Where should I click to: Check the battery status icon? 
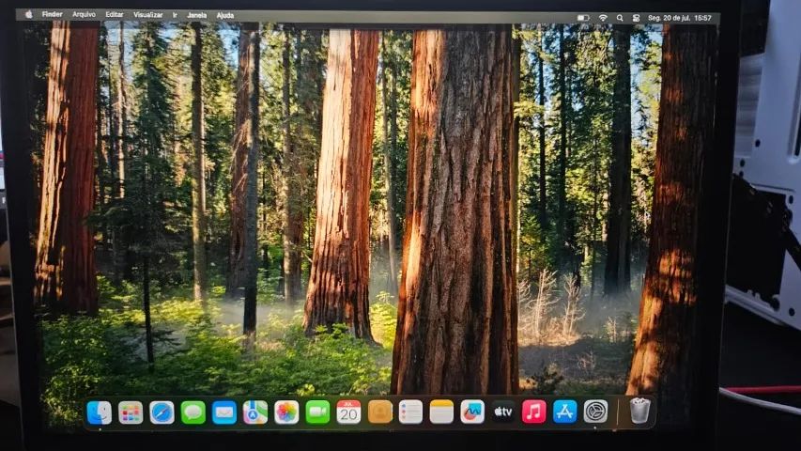(x=583, y=18)
